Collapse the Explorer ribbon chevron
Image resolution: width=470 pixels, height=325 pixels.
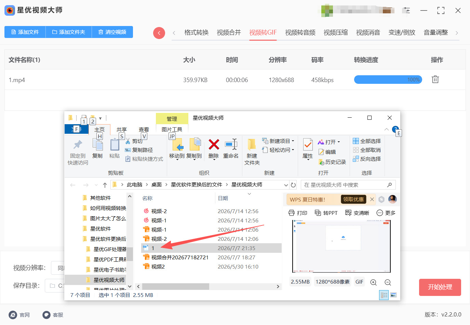[386, 129]
